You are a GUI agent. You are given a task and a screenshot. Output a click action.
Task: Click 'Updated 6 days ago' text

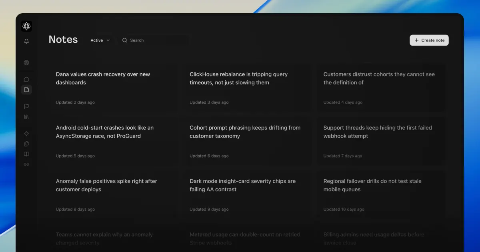point(209,156)
